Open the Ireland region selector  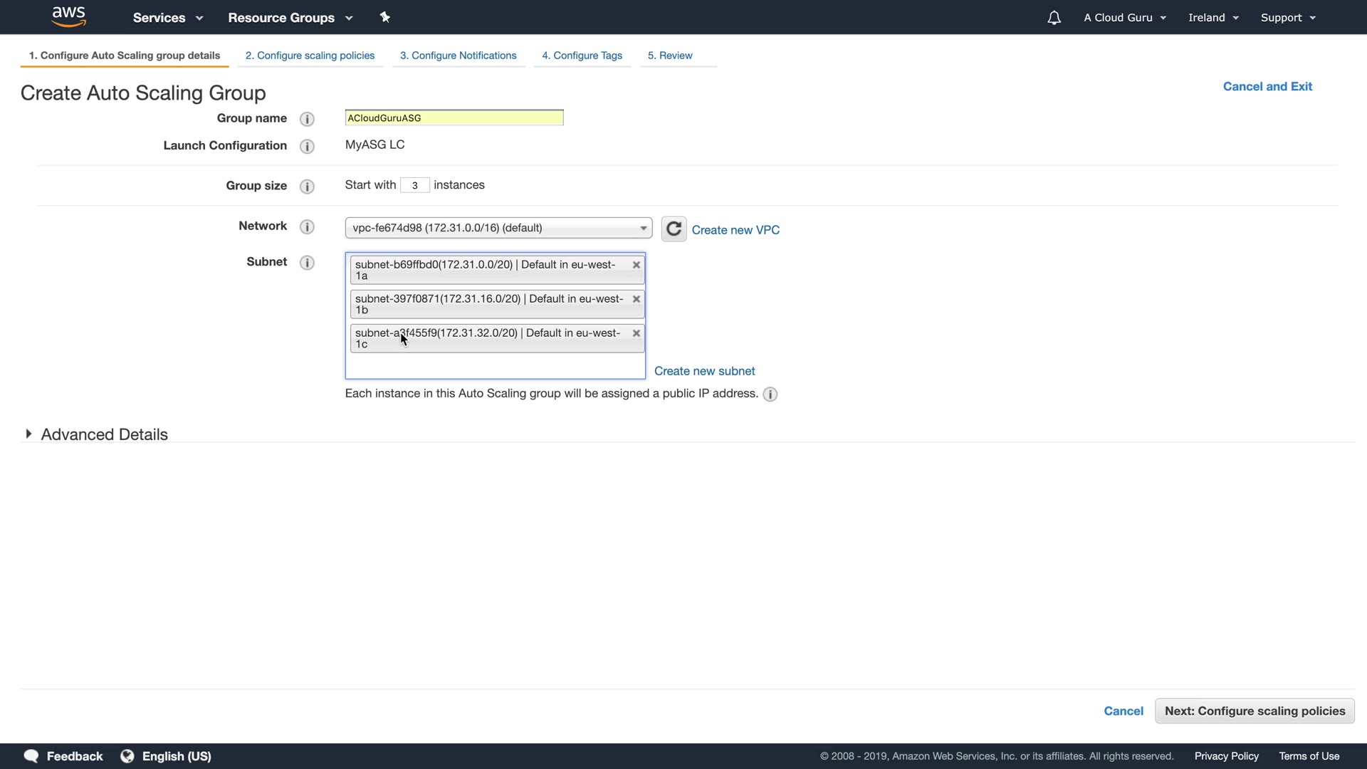(1213, 18)
